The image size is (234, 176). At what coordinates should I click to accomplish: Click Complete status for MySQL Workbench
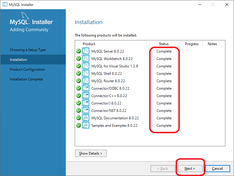tap(164, 59)
